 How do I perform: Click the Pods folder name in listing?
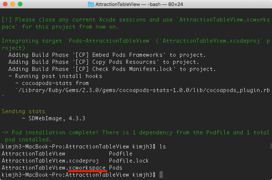point(116,168)
